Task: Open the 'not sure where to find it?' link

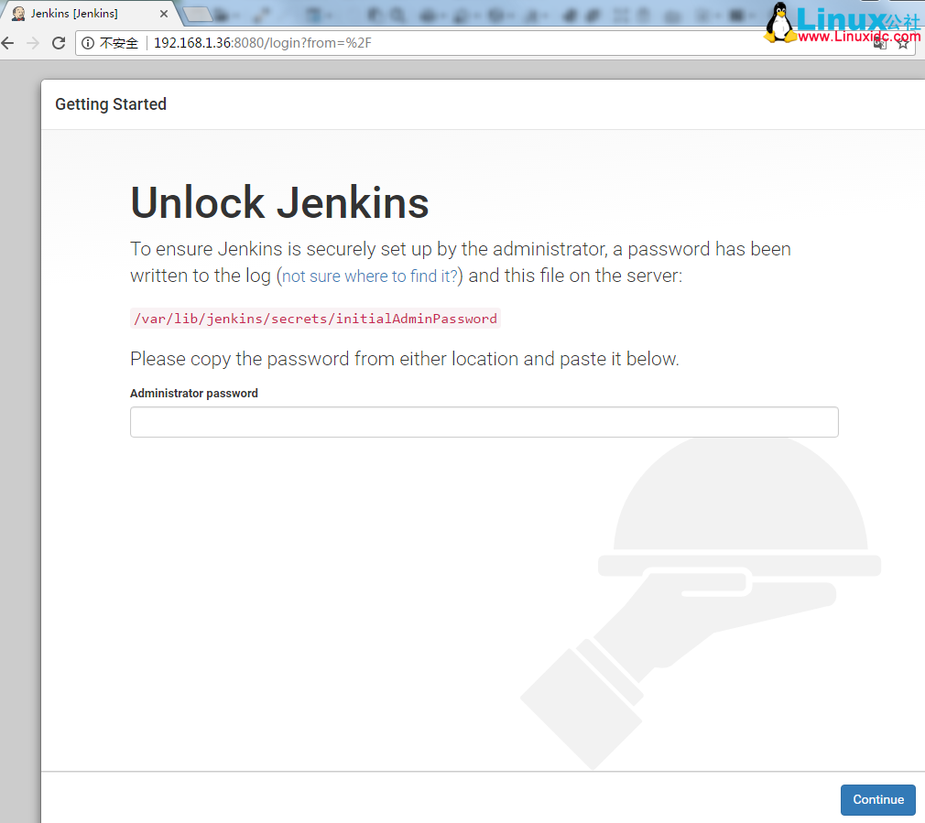Action: pyautogui.click(x=369, y=276)
